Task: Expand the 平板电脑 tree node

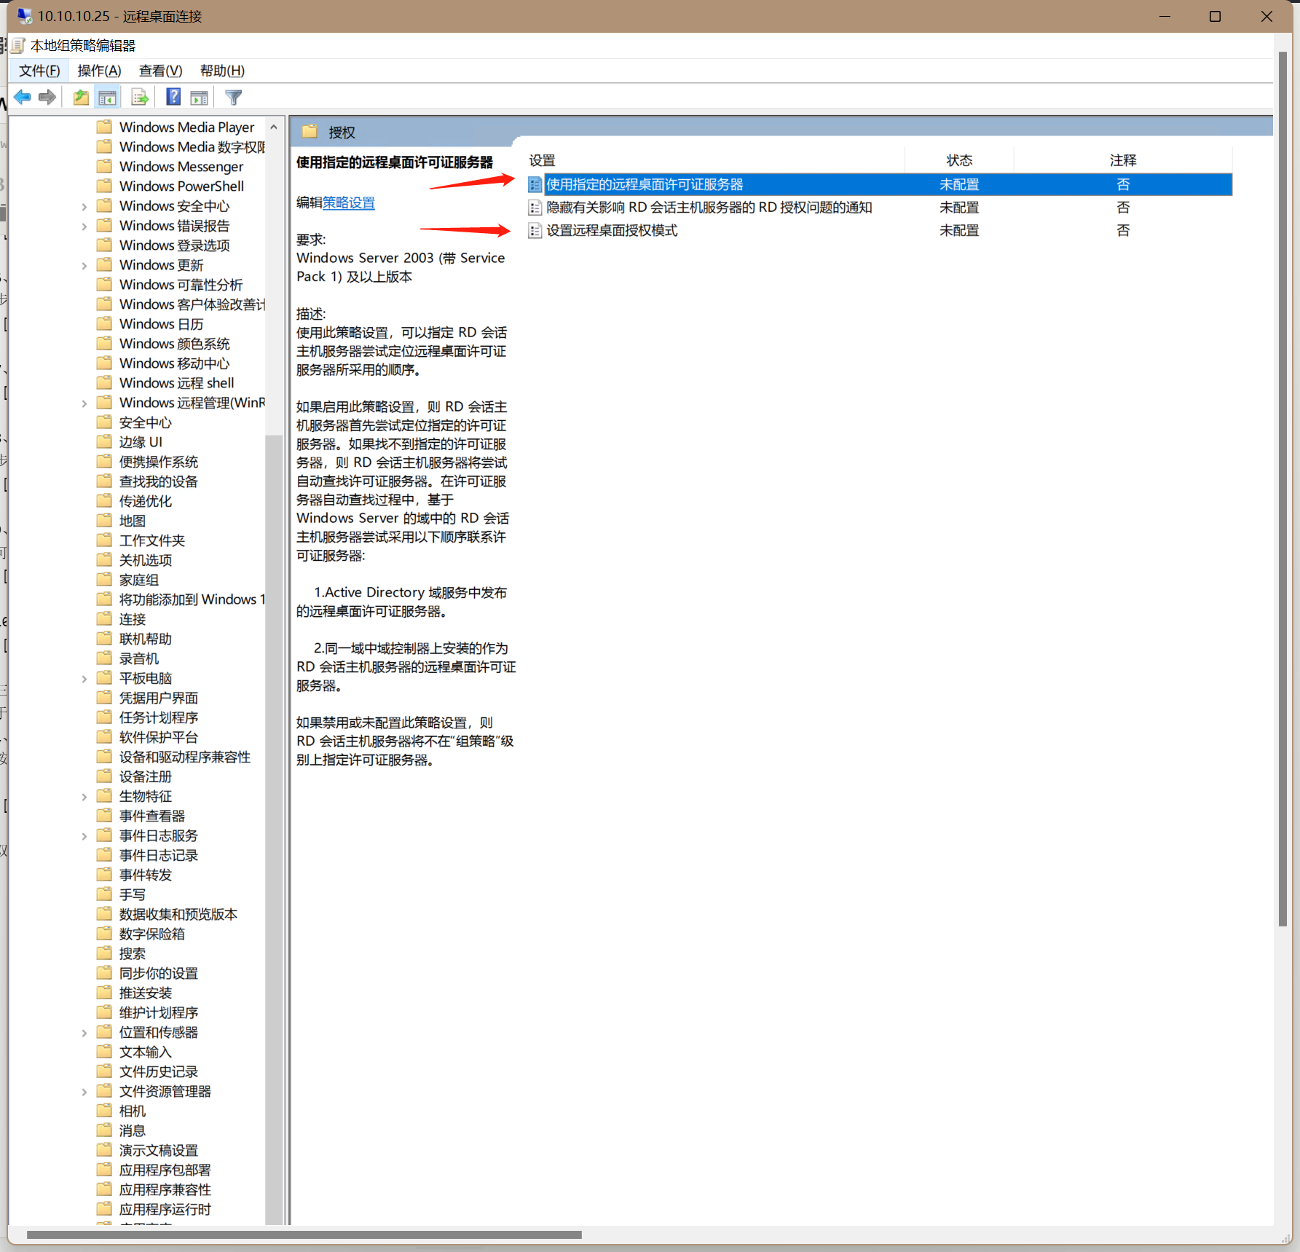Action: click(x=84, y=678)
